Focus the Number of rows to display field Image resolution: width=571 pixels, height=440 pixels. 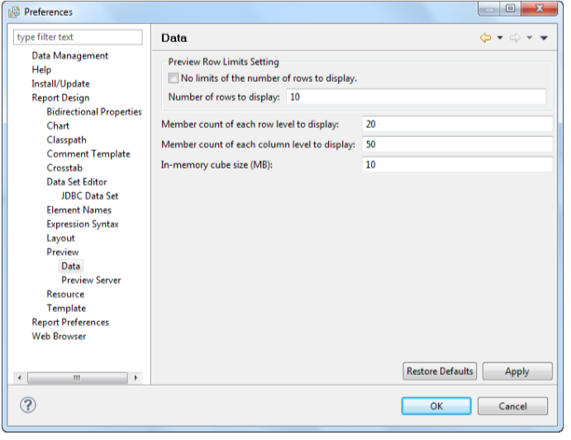tap(416, 97)
